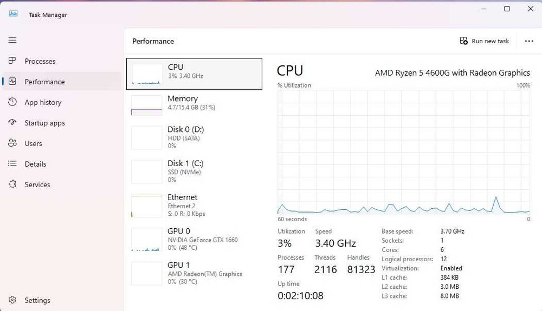This screenshot has height=311, width=542.
Task: Click the Run new task button
Action: tap(485, 41)
